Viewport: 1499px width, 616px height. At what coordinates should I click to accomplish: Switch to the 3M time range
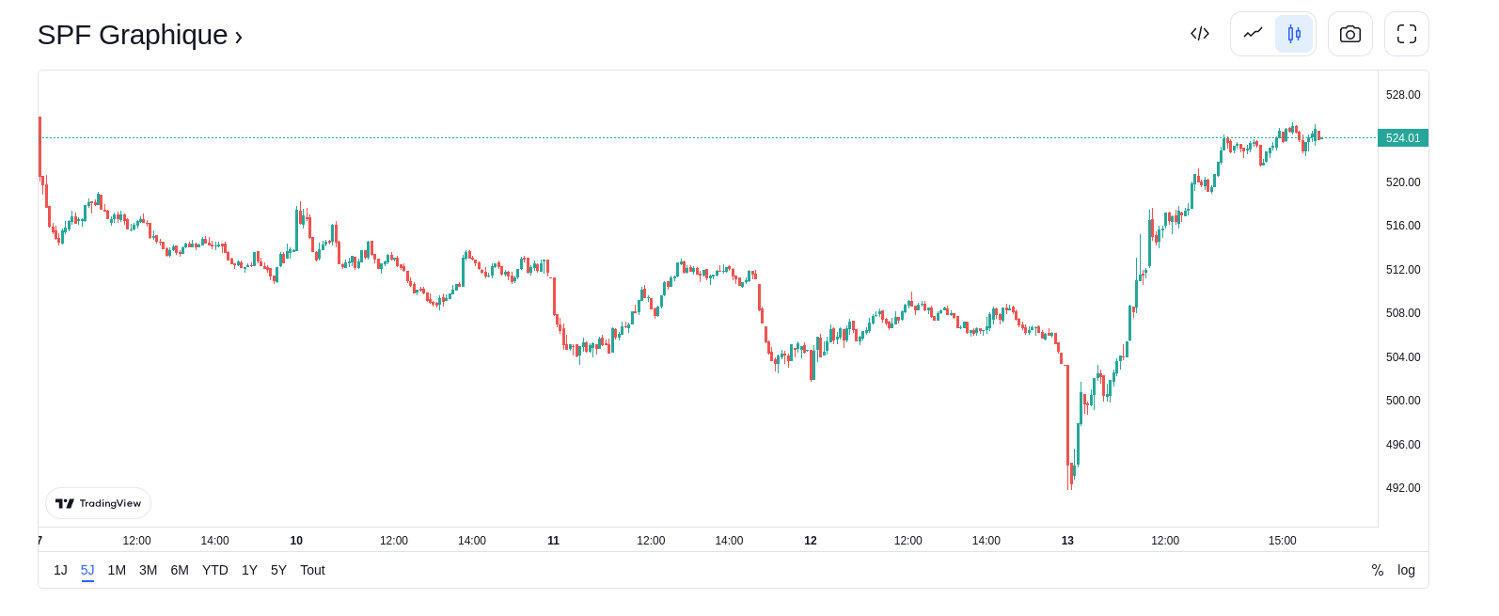pyautogui.click(x=148, y=570)
